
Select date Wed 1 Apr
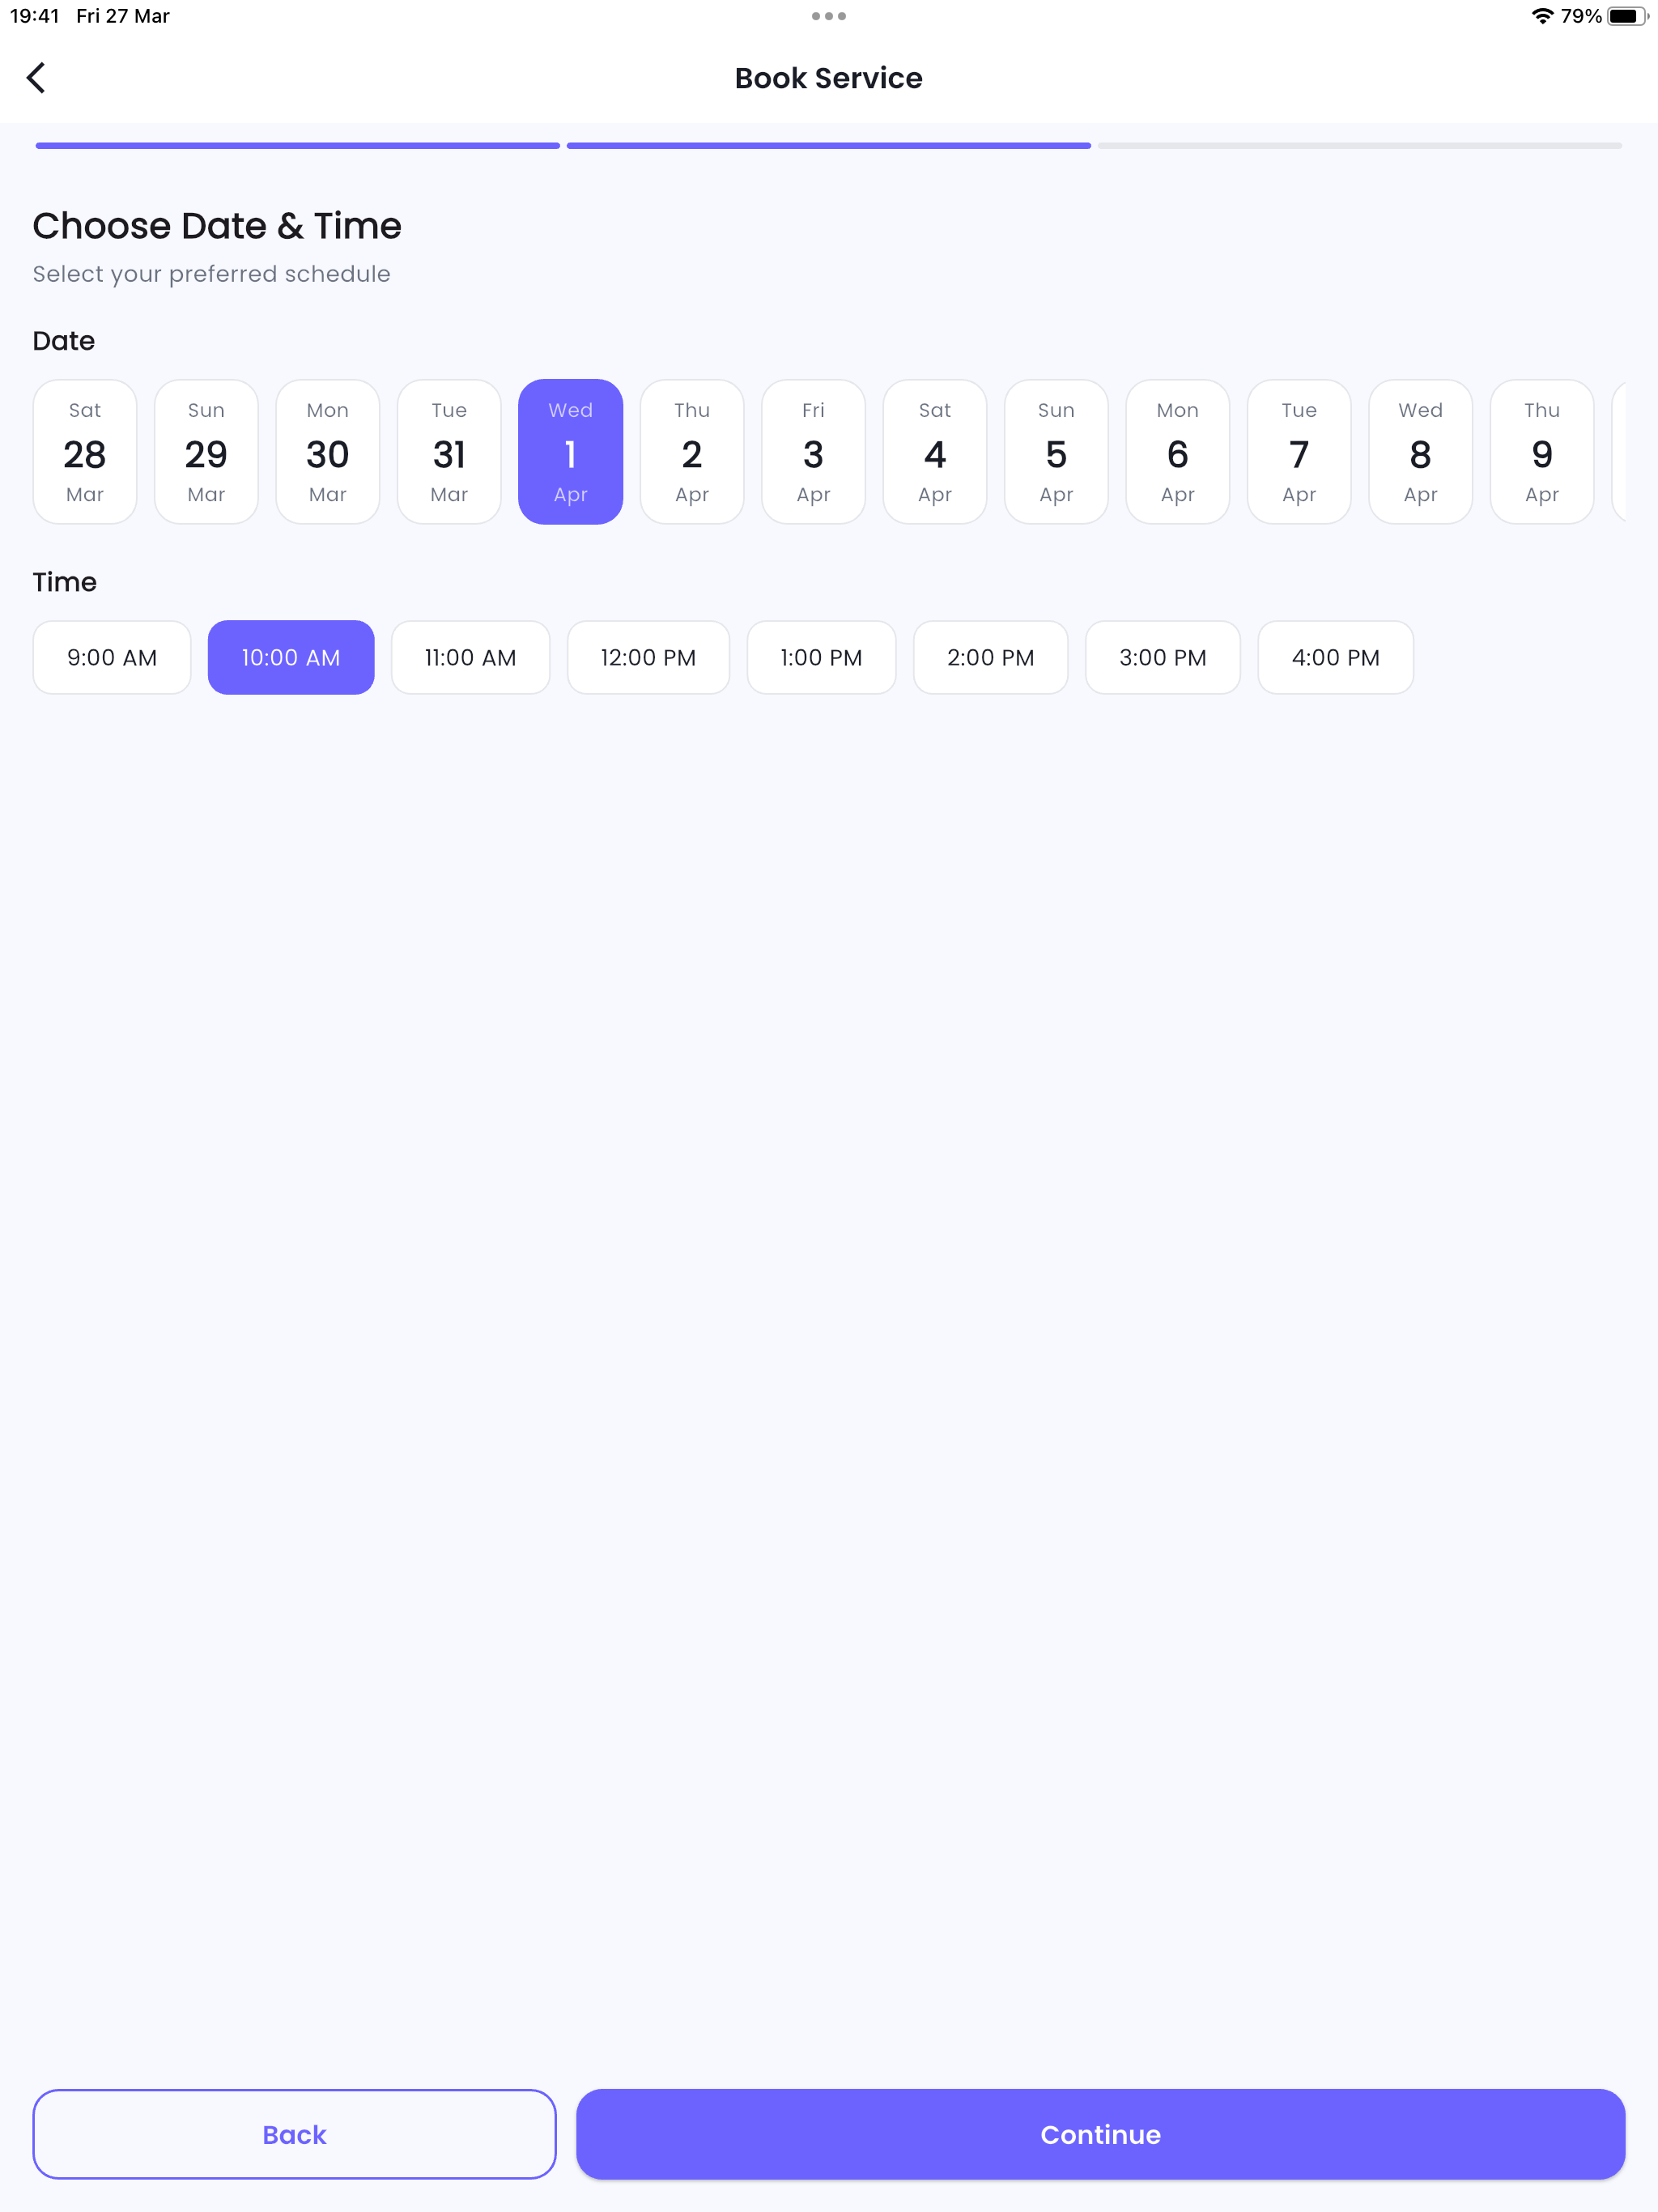[x=571, y=451]
